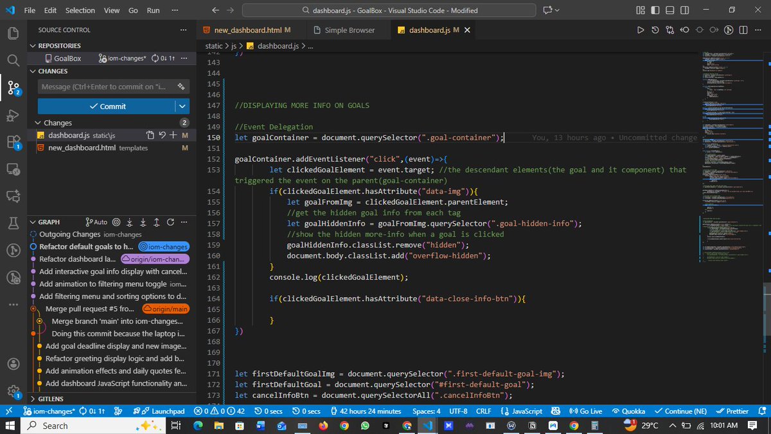Select the Run and Debug activity bar icon

click(x=13, y=116)
